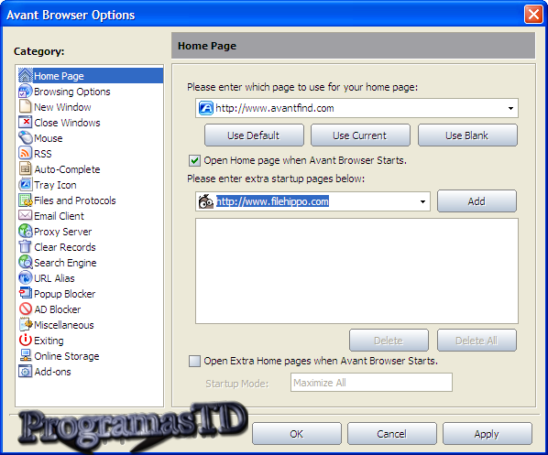Select the Popup Blocker category item

tap(64, 294)
